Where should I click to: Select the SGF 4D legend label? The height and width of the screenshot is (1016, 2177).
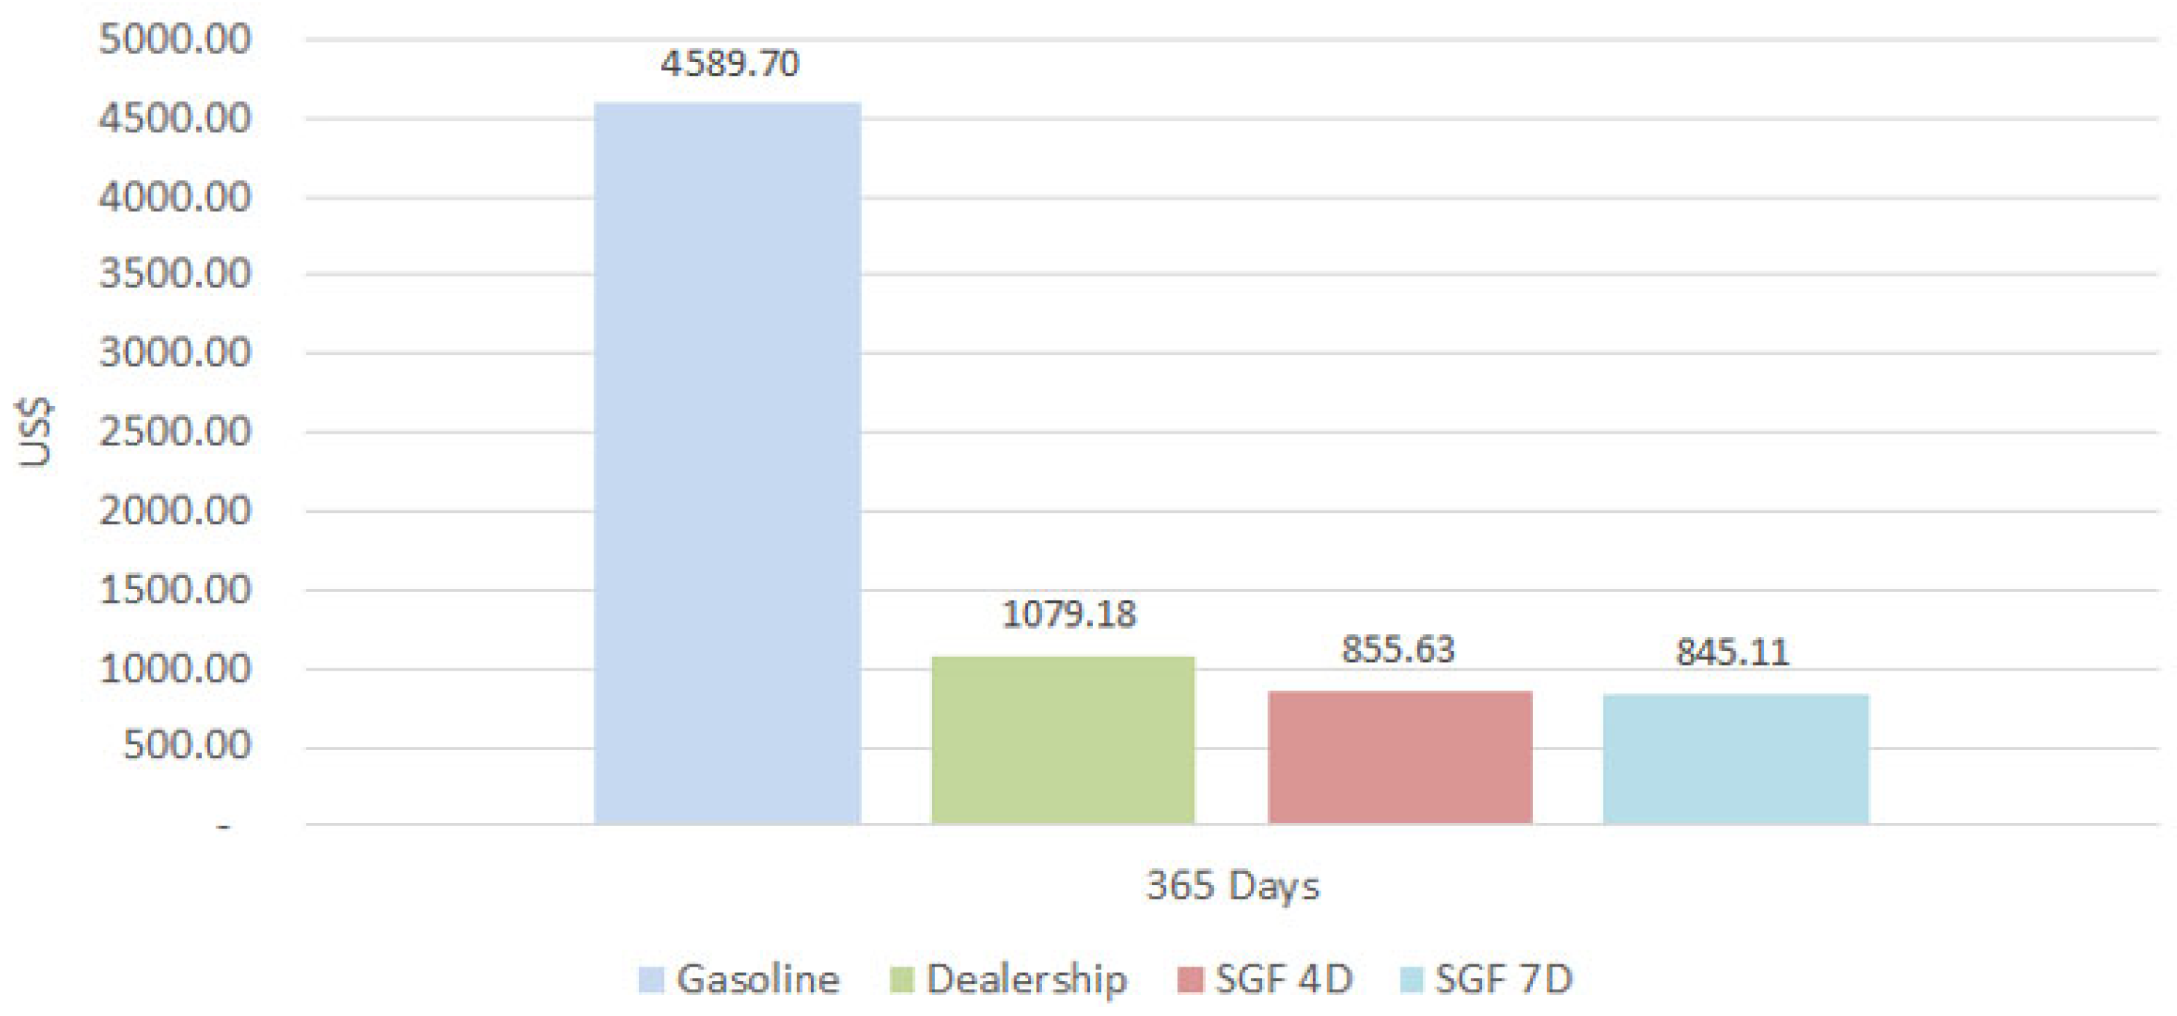pos(1284,979)
